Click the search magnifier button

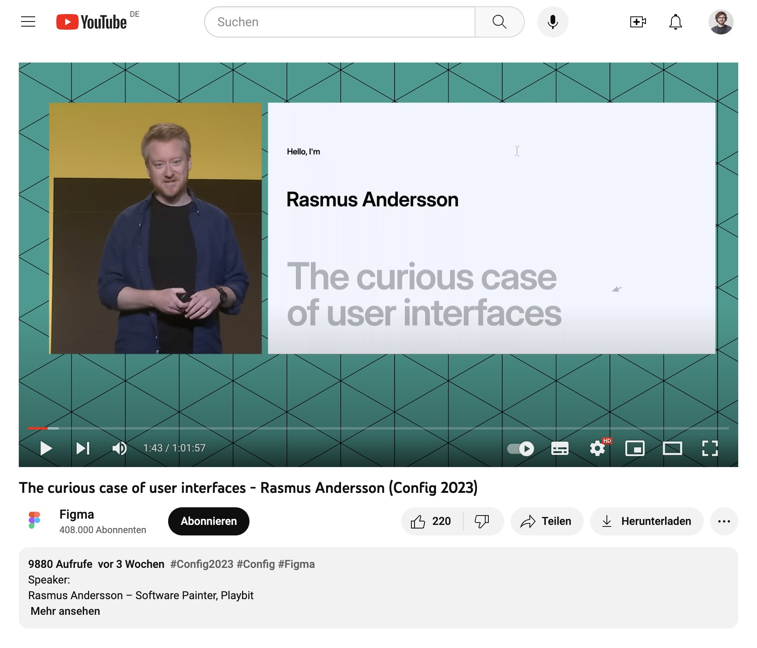pos(499,22)
